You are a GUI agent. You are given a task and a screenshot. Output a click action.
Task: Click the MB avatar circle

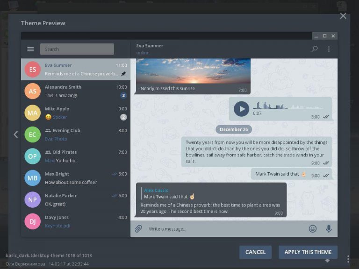tap(33, 178)
